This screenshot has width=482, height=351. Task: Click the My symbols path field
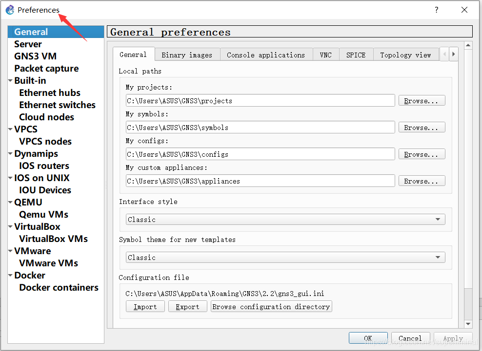260,128
